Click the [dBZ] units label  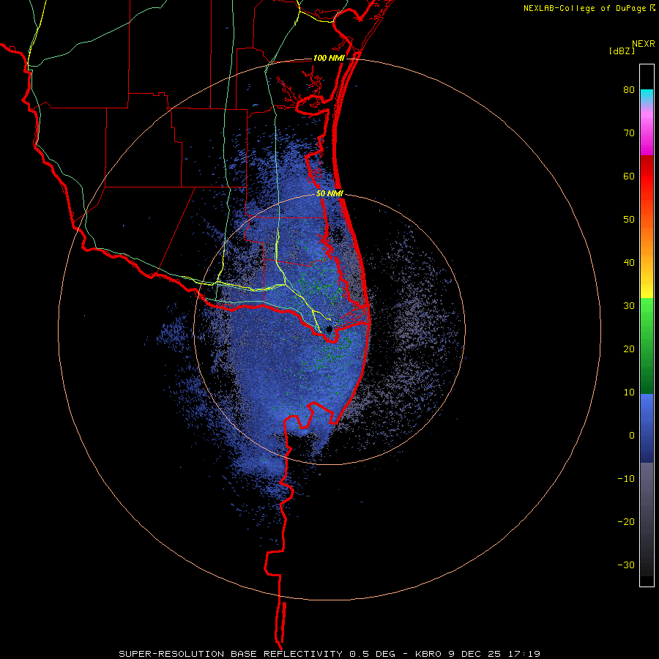(x=622, y=51)
